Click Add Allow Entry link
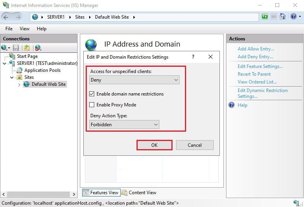This screenshot has width=304, height=207. 256,49
